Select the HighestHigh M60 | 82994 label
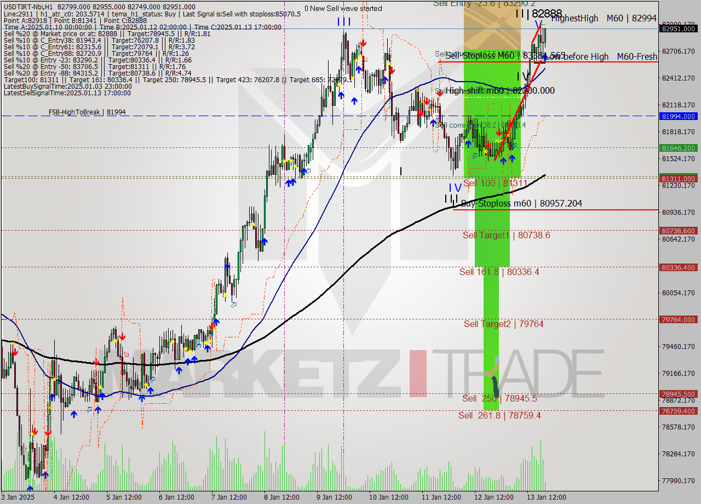The height and width of the screenshot is (504, 701). (x=604, y=18)
